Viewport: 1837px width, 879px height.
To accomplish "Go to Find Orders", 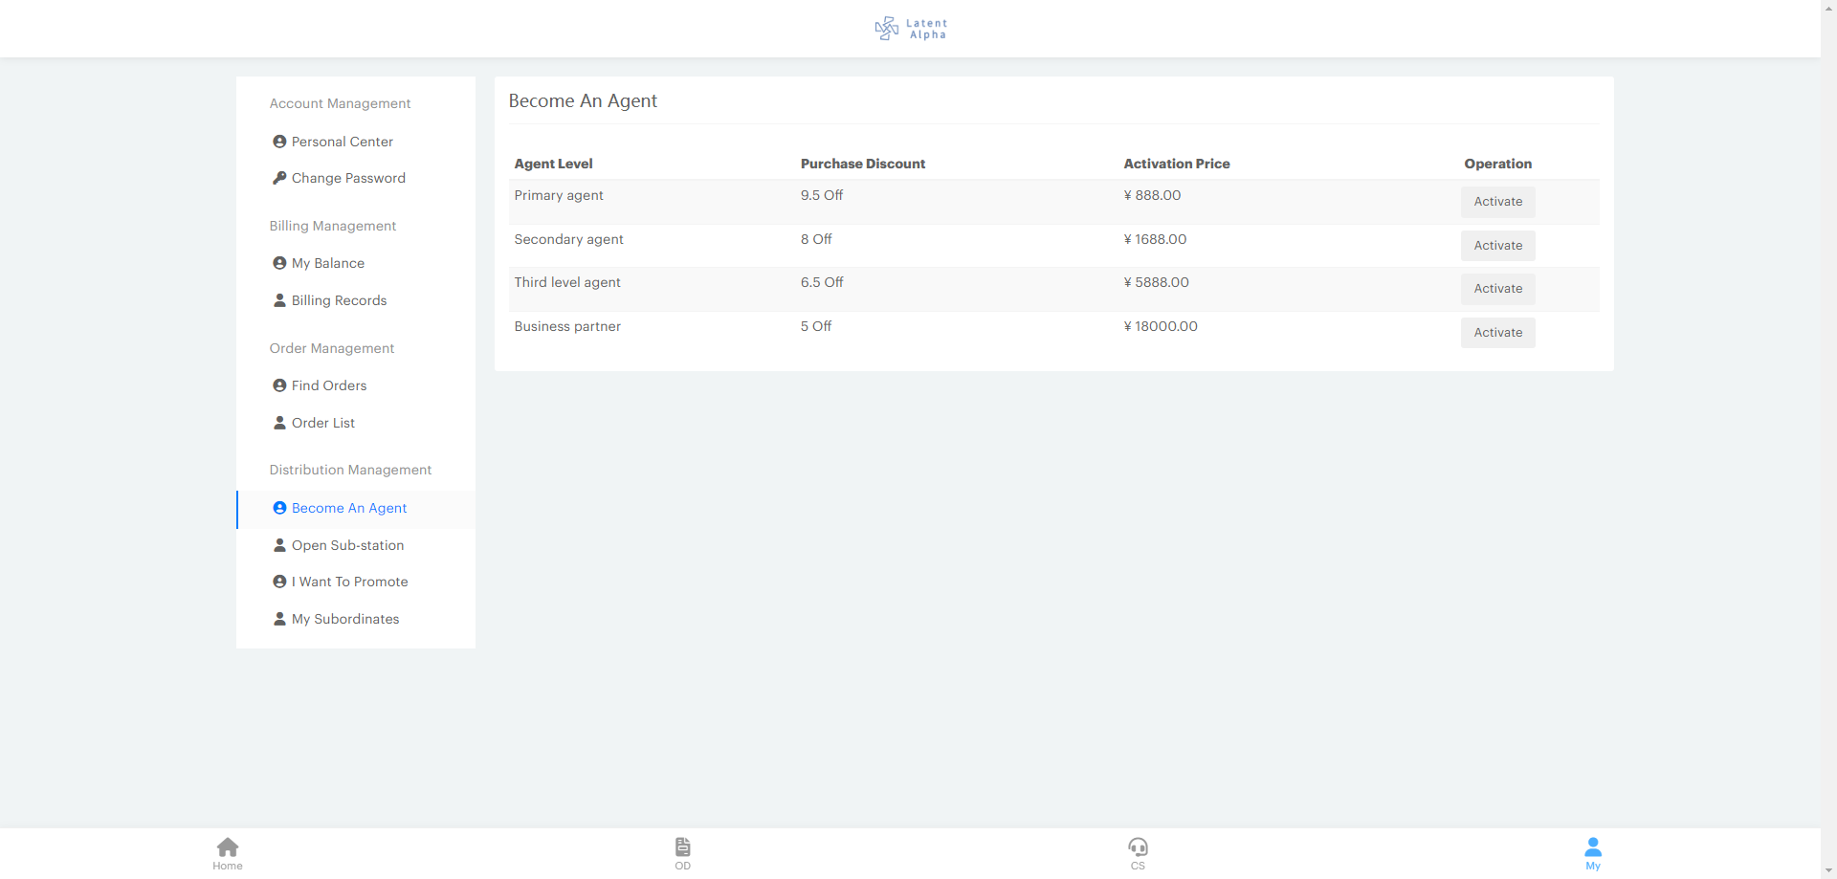I will 328,385.
